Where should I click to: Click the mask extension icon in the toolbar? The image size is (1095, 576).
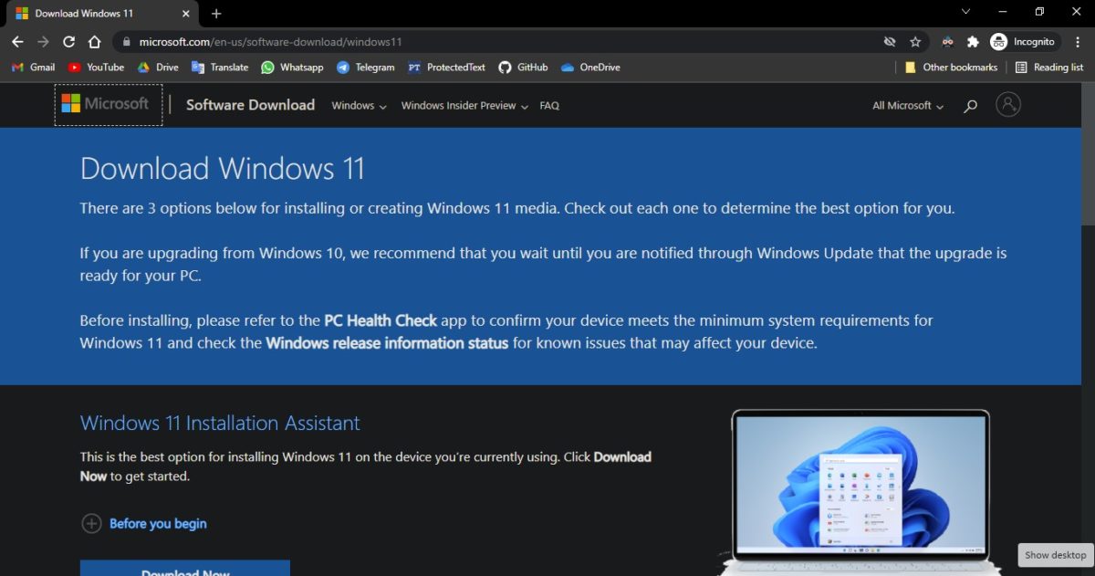pyautogui.click(x=948, y=42)
